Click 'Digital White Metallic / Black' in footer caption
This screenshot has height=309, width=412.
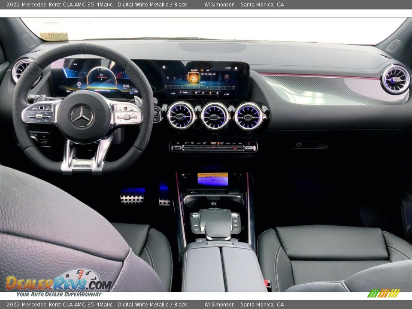152,305
